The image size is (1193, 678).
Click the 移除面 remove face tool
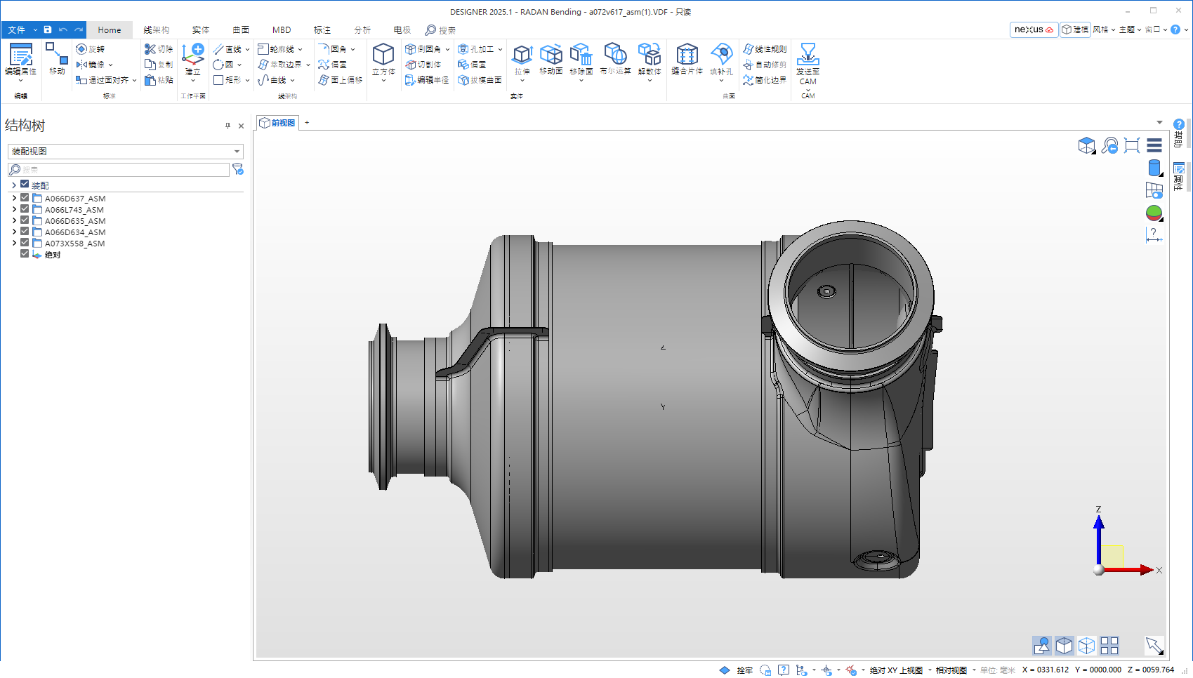pyautogui.click(x=581, y=62)
